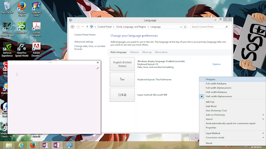The image size is (266, 149).
Task: Open Options for English (United States)
Action: click(217, 64)
